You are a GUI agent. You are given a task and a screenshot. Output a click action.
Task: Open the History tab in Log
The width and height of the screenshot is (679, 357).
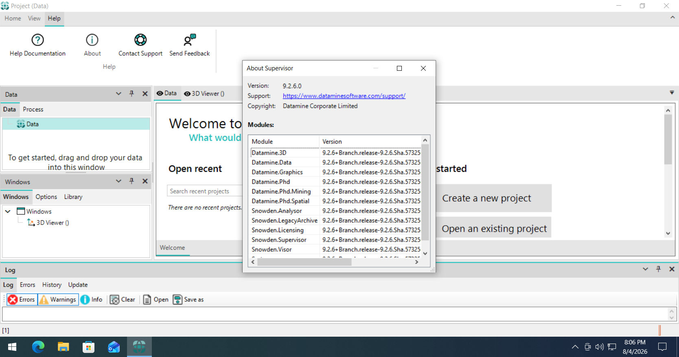pyautogui.click(x=52, y=285)
